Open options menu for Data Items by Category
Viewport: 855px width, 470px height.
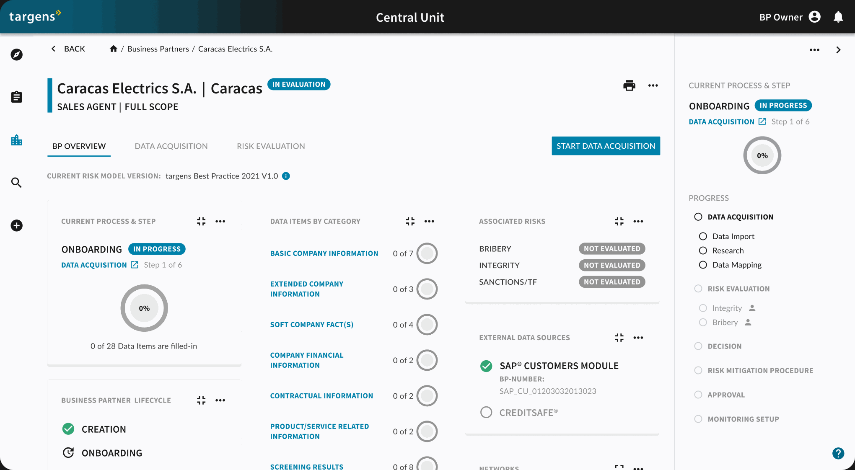click(x=429, y=221)
